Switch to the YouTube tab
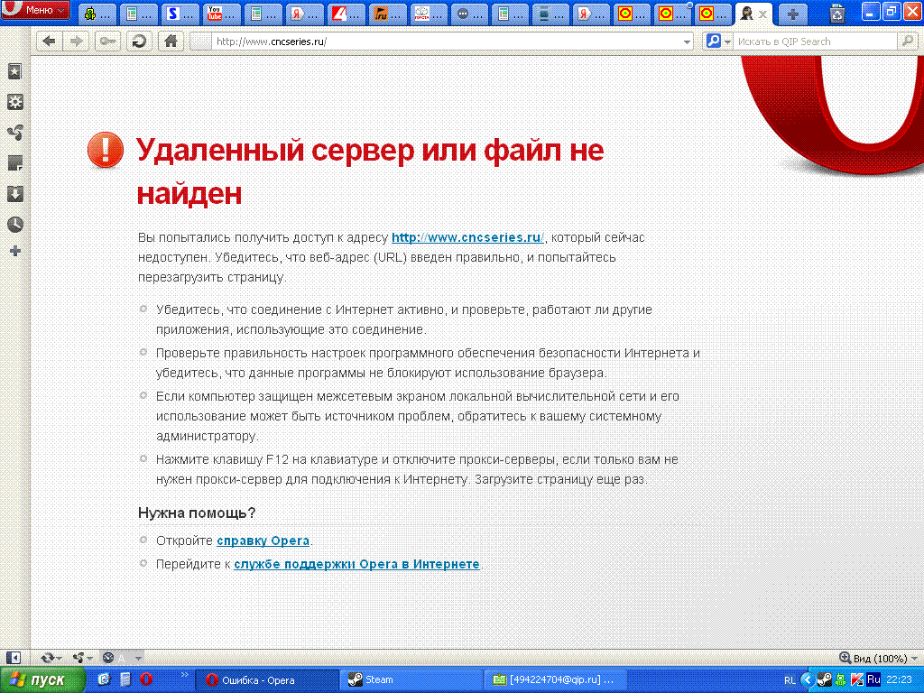This screenshot has width=924, height=693. tap(222, 14)
